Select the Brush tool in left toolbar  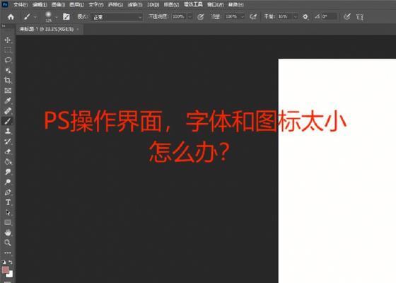point(8,121)
